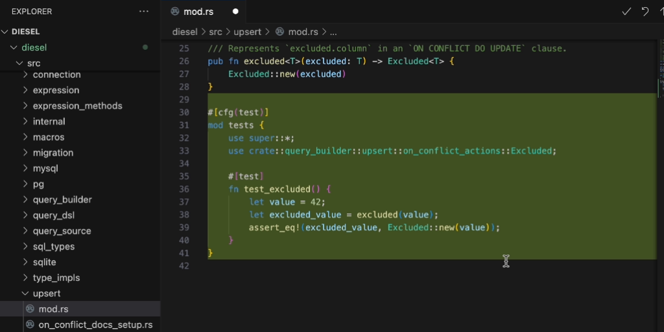
Task: Expand the expression_methods folder
Action: pos(77,106)
